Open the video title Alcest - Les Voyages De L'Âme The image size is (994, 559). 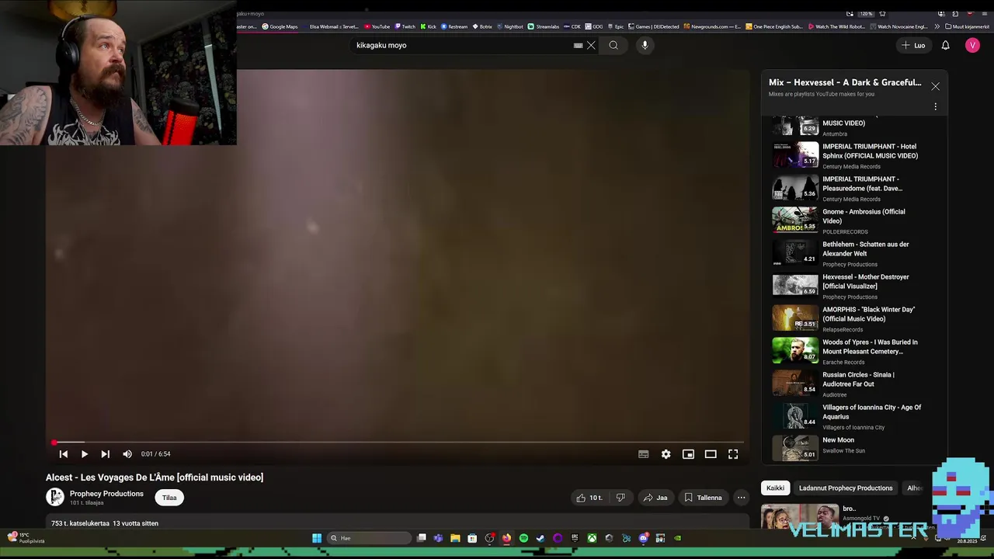(155, 477)
